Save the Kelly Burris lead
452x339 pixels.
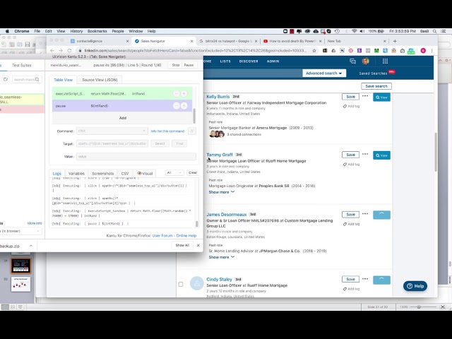click(350, 97)
